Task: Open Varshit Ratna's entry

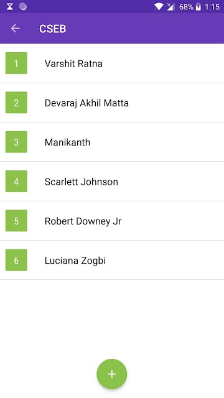Action: (x=112, y=63)
